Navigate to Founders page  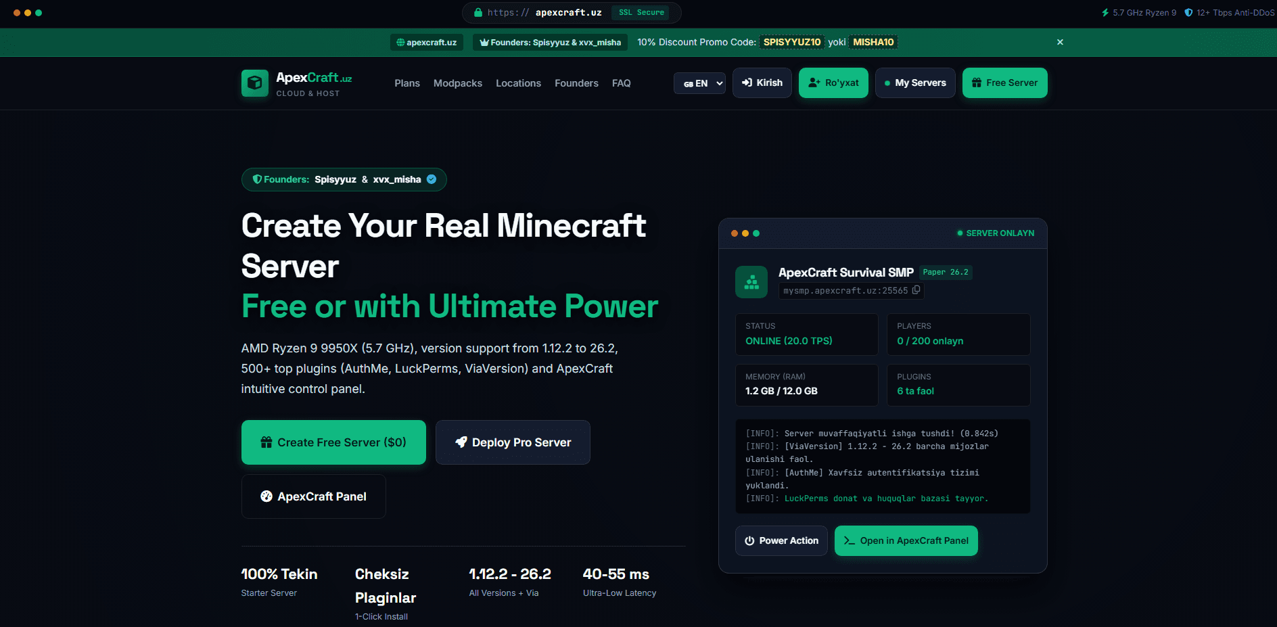(x=576, y=83)
